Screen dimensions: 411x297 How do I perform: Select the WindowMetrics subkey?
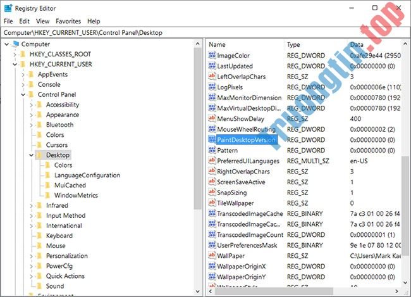[76, 195]
